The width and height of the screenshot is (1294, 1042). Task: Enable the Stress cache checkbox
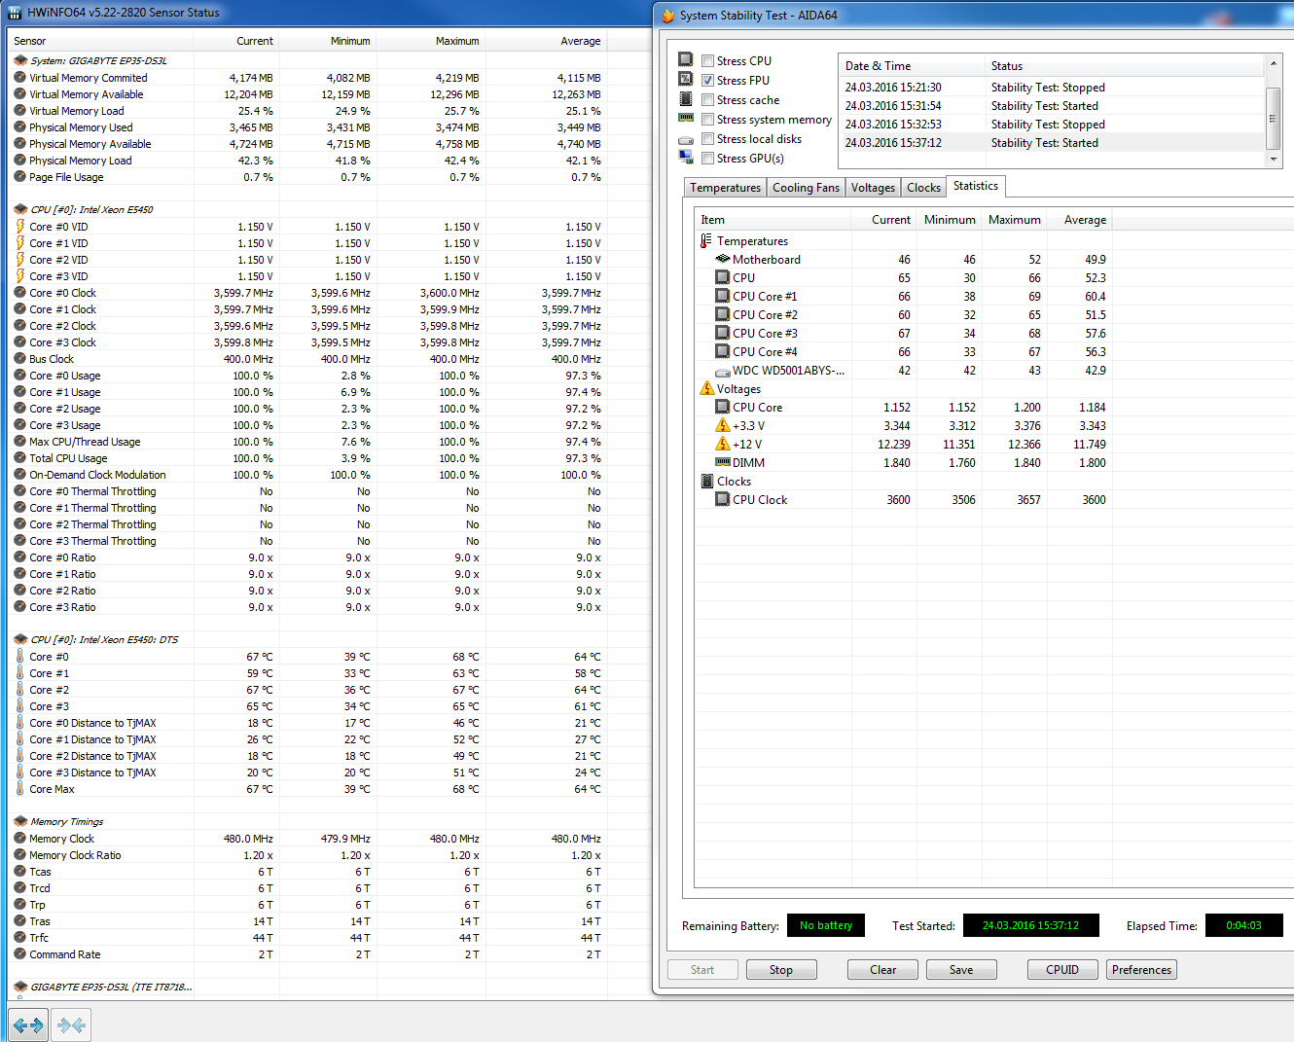coord(708,100)
